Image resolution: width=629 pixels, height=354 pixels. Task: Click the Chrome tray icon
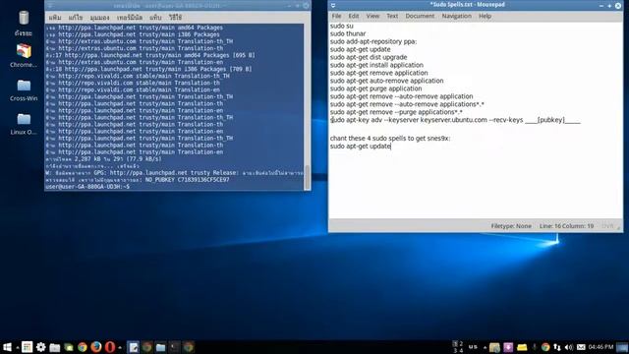point(545,347)
